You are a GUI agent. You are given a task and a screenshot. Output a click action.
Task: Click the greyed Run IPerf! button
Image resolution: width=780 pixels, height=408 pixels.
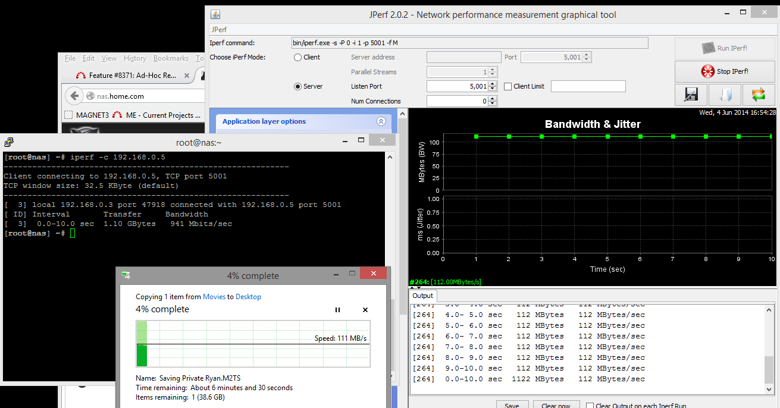(x=725, y=48)
